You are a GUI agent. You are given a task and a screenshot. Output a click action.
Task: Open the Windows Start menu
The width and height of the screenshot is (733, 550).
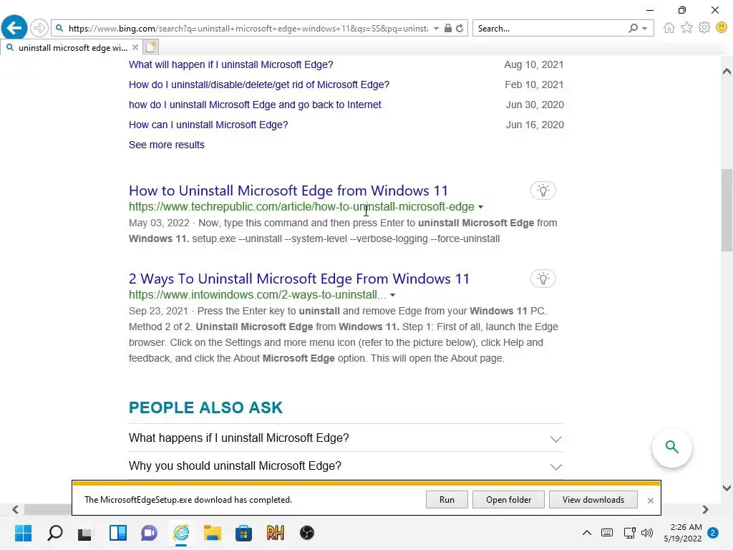(23, 533)
